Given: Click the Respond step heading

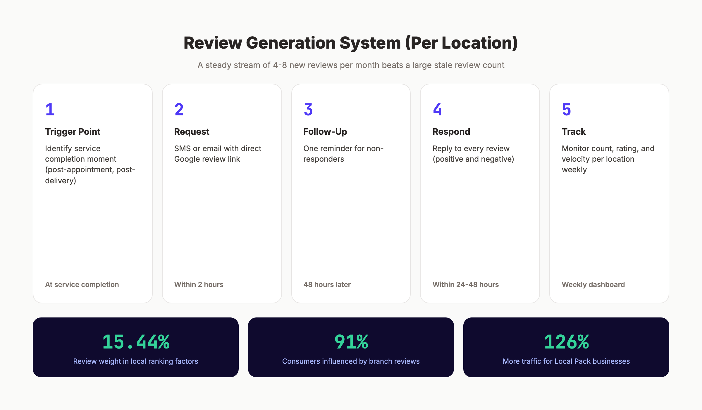Looking at the screenshot, I should click(451, 131).
